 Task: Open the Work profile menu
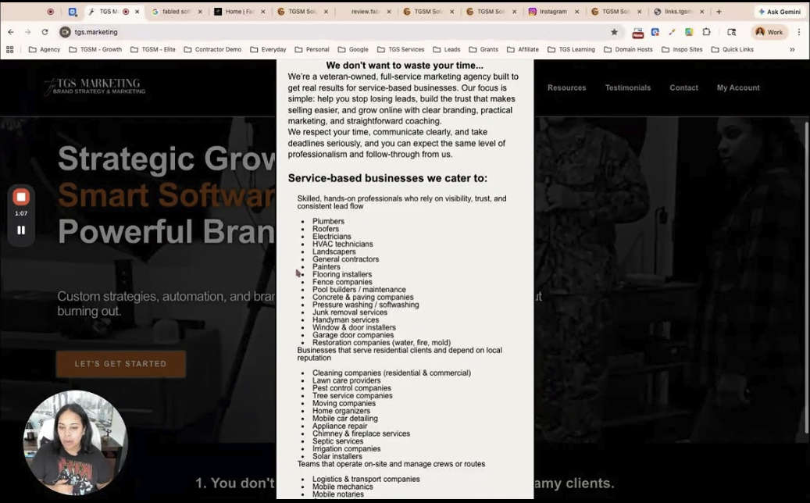(x=769, y=32)
